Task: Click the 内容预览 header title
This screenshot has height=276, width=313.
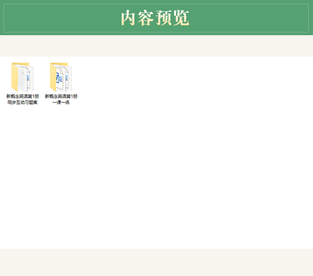Action: coord(155,18)
